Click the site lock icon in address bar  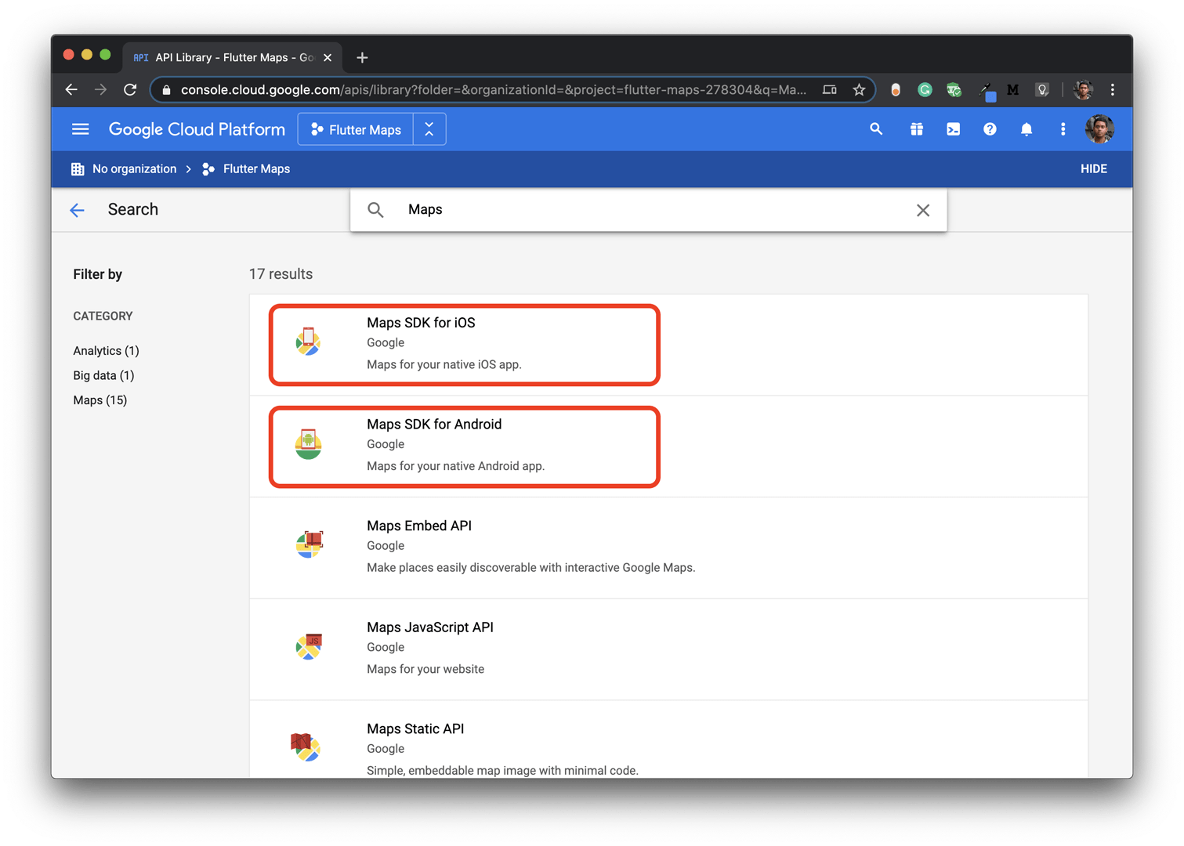pos(166,90)
